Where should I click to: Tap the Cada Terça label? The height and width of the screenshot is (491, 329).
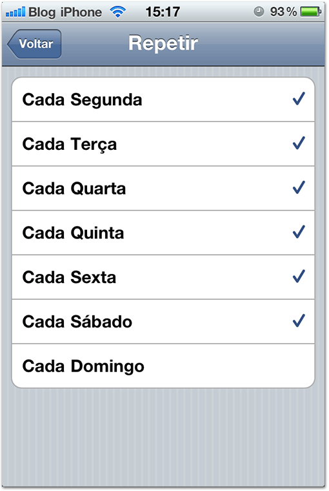(70, 144)
